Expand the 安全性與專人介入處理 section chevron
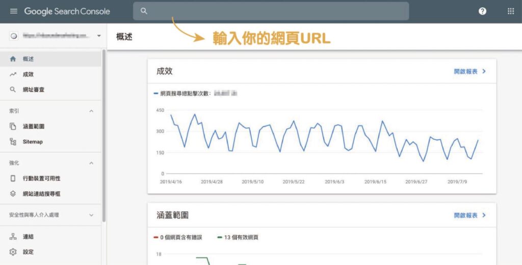The width and height of the screenshot is (522, 265). point(91,215)
